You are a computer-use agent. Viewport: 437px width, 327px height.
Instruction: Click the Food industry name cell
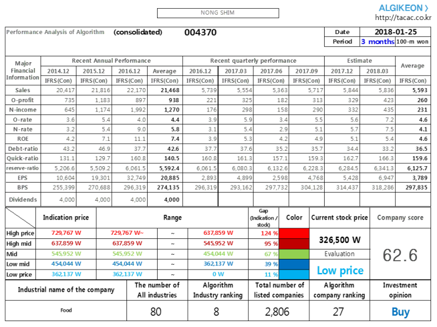click(66, 311)
